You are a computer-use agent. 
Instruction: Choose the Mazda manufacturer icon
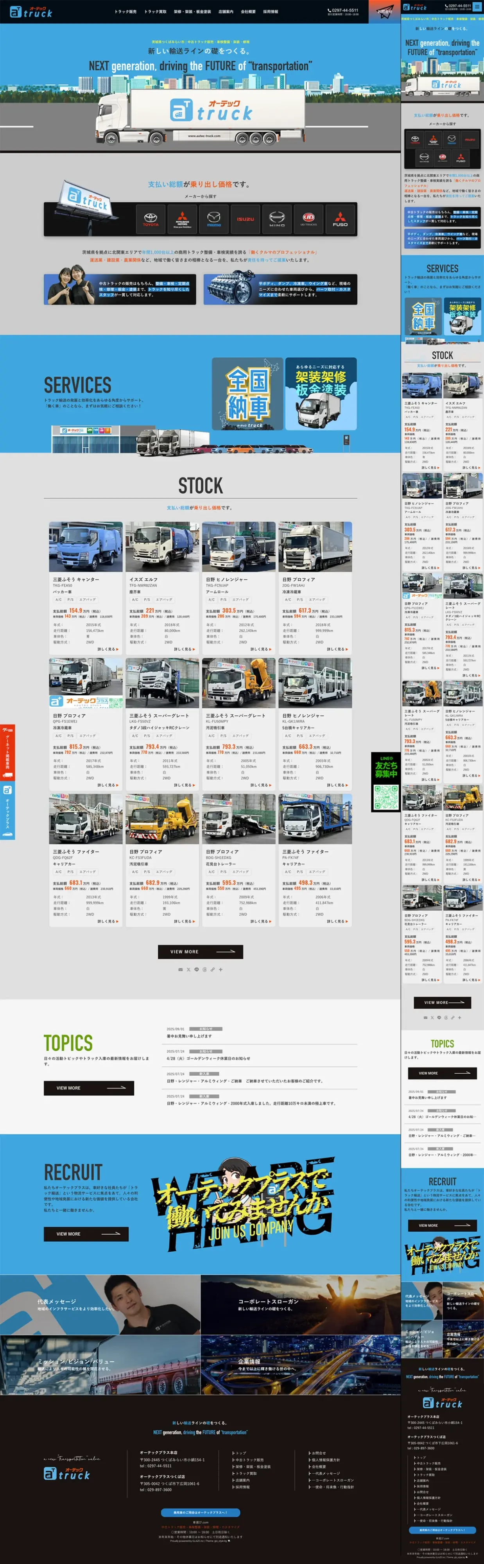coord(214,219)
